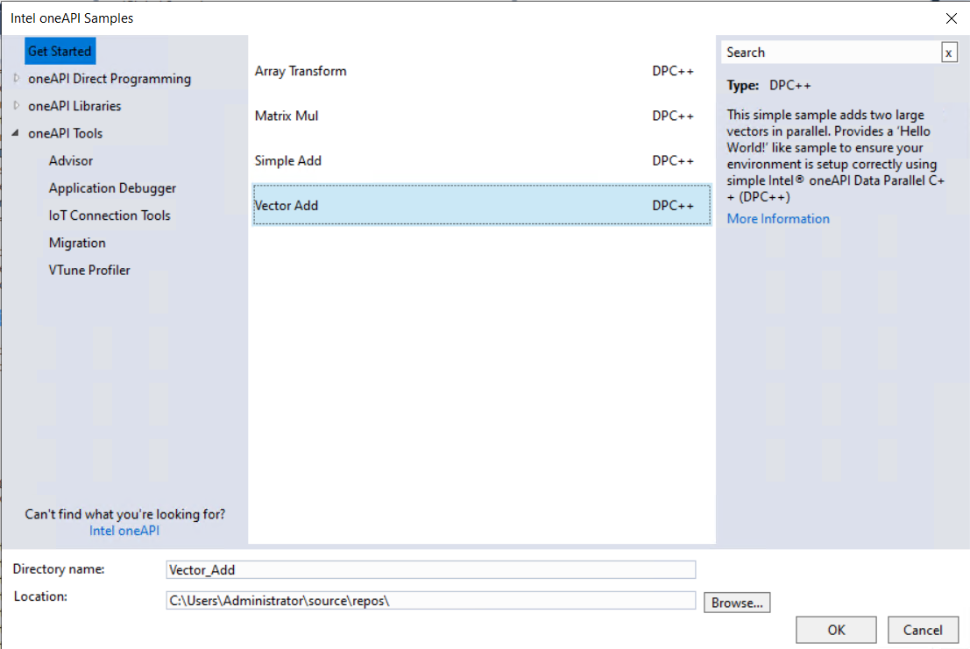970x649 pixels.
Task: Dismiss dialog with Cancel button
Action: point(923,630)
